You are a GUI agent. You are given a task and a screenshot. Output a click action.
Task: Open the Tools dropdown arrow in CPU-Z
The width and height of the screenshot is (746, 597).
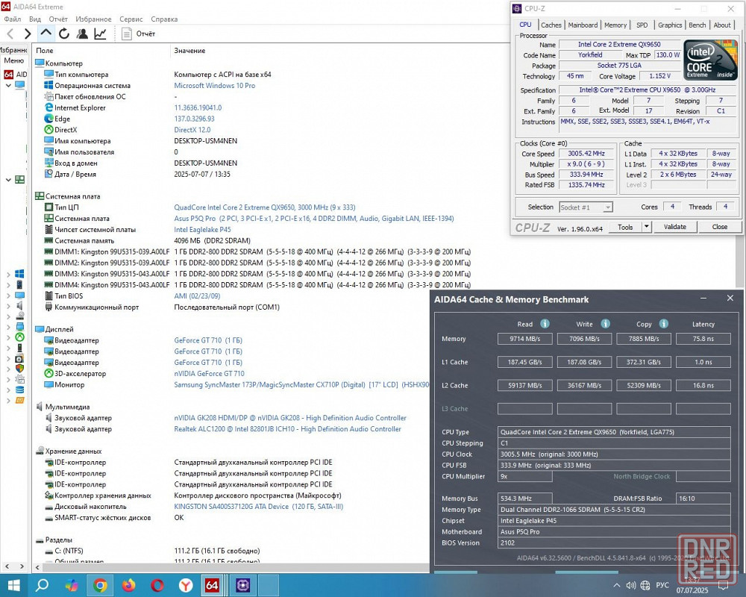coord(646,227)
